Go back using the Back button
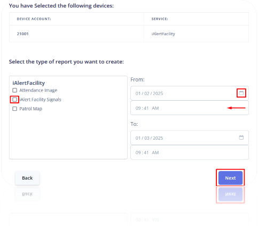The height and width of the screenshot is (226, 258). click(x=27, y=178)
